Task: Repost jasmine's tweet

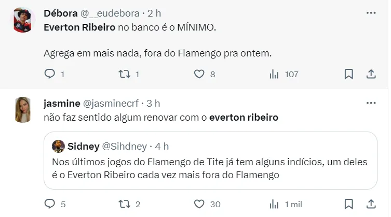Action: (x=123, y=204)
